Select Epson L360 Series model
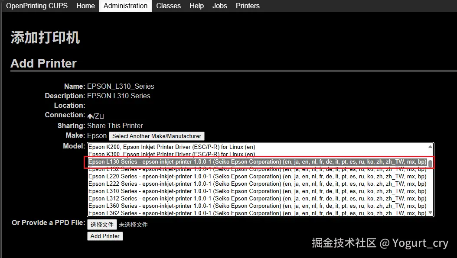Viewport: 457px width, 258px height. pyautogui.click(x=258, y=206)
